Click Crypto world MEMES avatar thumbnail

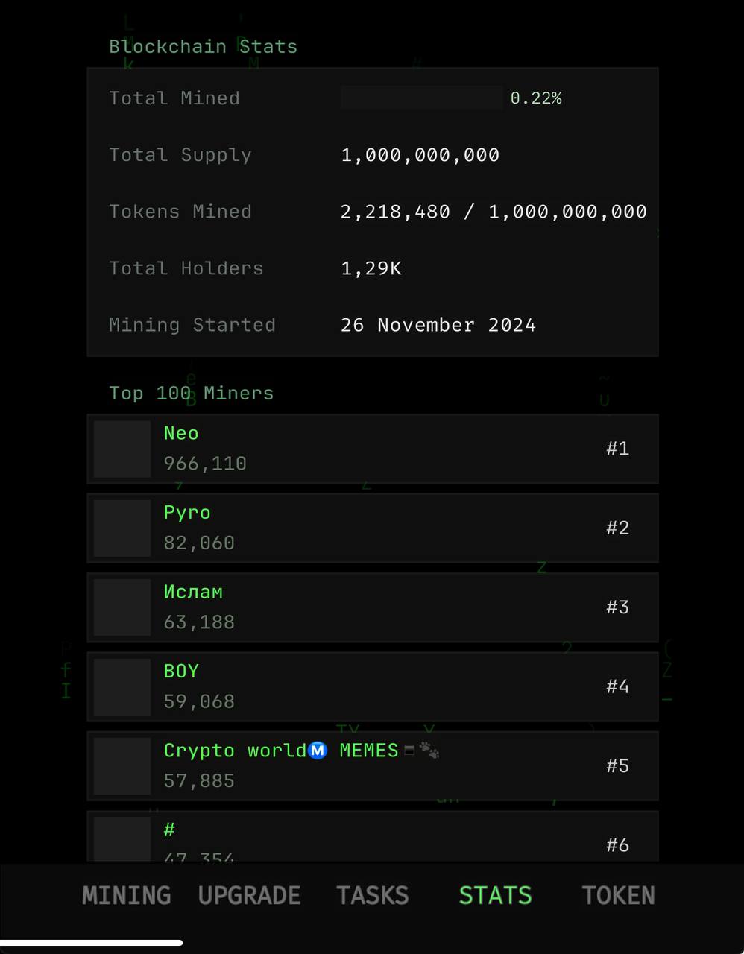(x=122, y=766)
